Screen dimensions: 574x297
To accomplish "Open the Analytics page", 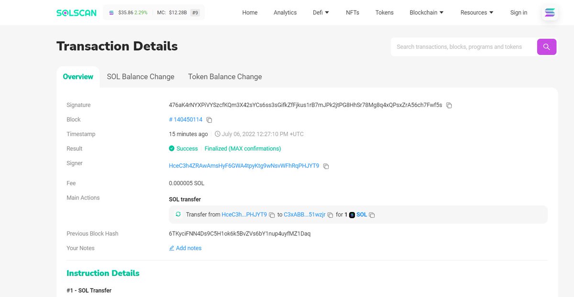I will [x=285, y=12].
